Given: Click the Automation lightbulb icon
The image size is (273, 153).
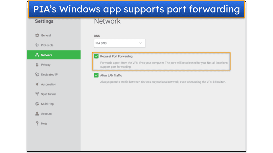Looking at the screenshot, I should [x=37, y=84].
